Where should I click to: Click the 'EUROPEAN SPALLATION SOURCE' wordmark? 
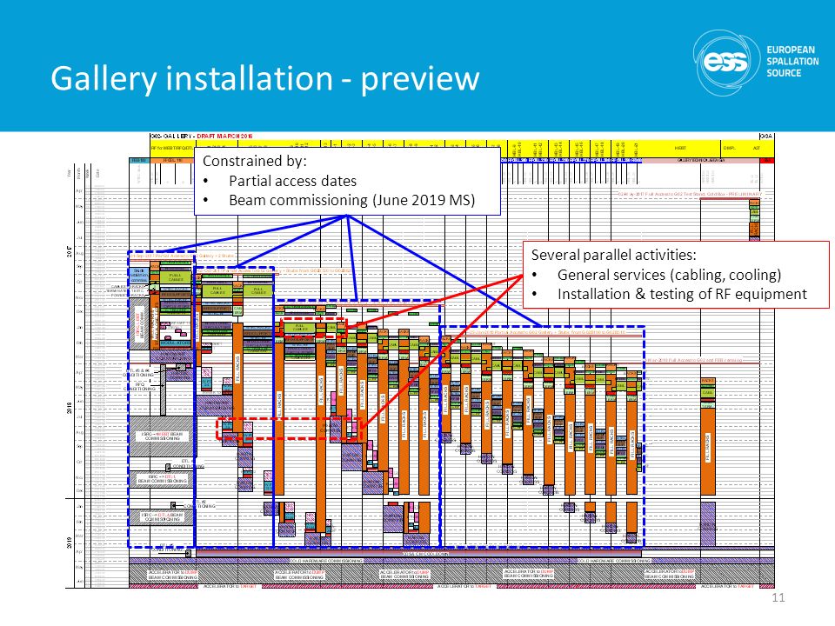click(x=792, y=61)
